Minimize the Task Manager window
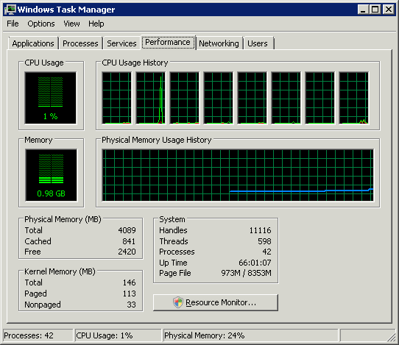Image resolution: width=399 pixels, height=345 pixels. click(363, 10)
